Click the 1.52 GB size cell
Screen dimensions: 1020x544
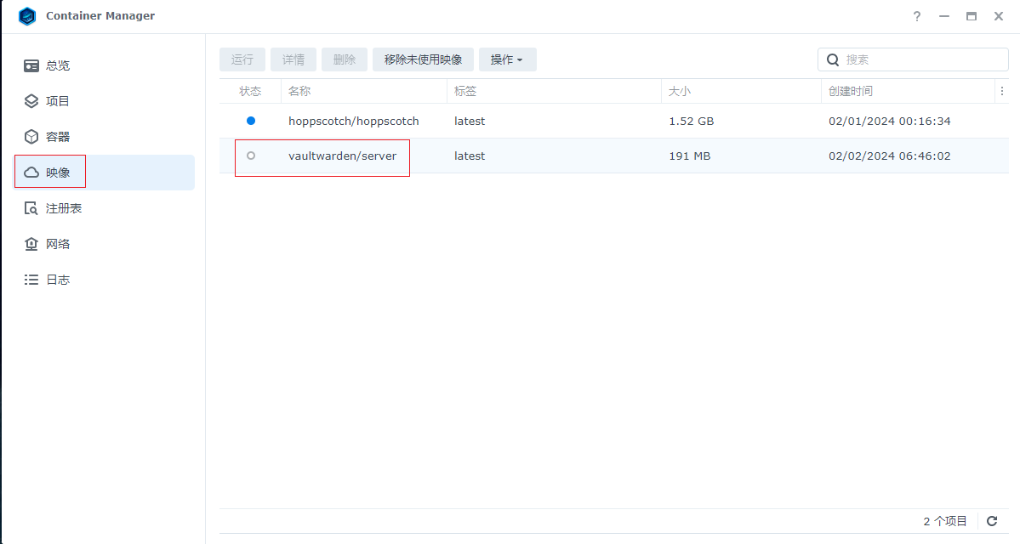click(692, 121)
